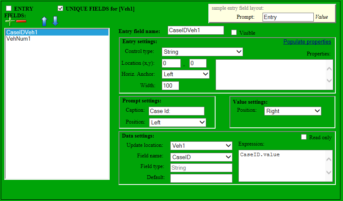Uncheck UNIQUE FIELDS for [Veh1] checkbox

pos(61,8)
